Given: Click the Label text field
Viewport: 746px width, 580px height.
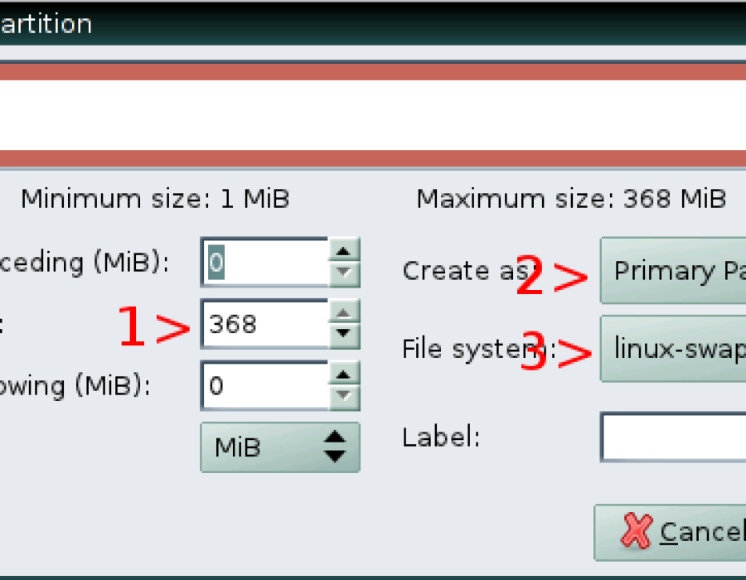Looking at the screenshot, I should (674, 437).
